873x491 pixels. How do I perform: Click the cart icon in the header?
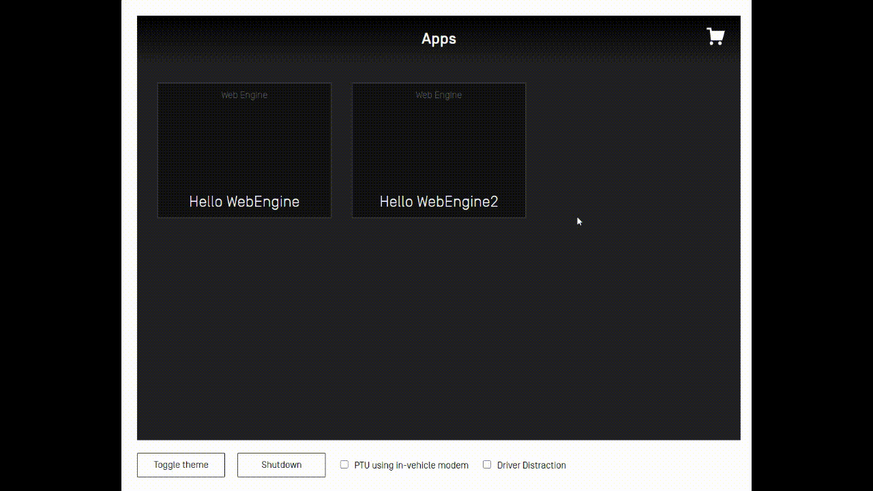pyautogui.click(x=715, y=37)
